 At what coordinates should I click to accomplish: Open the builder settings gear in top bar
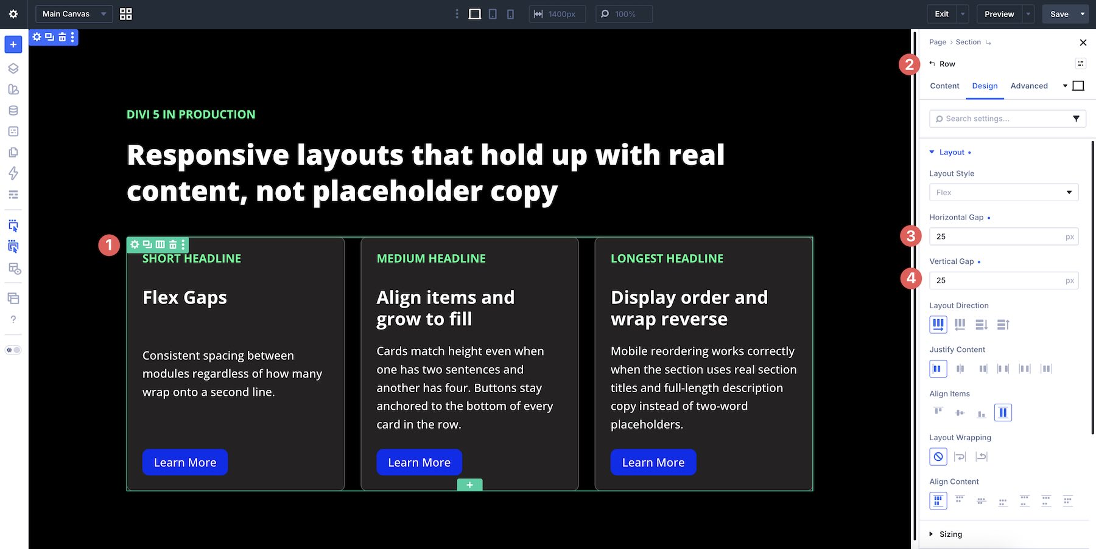13,14
